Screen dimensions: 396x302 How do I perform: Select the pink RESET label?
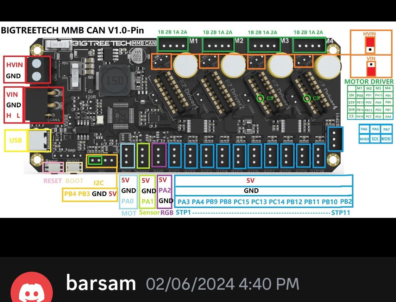52,181
